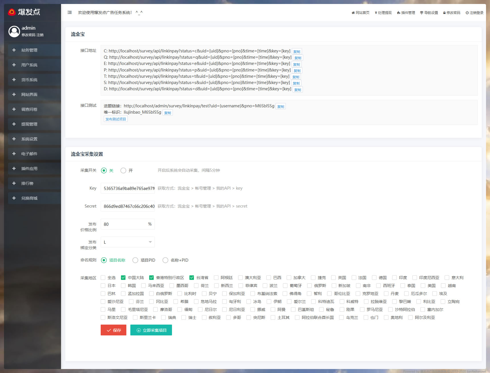Select 名称+PID naming rule

point(165,260)
